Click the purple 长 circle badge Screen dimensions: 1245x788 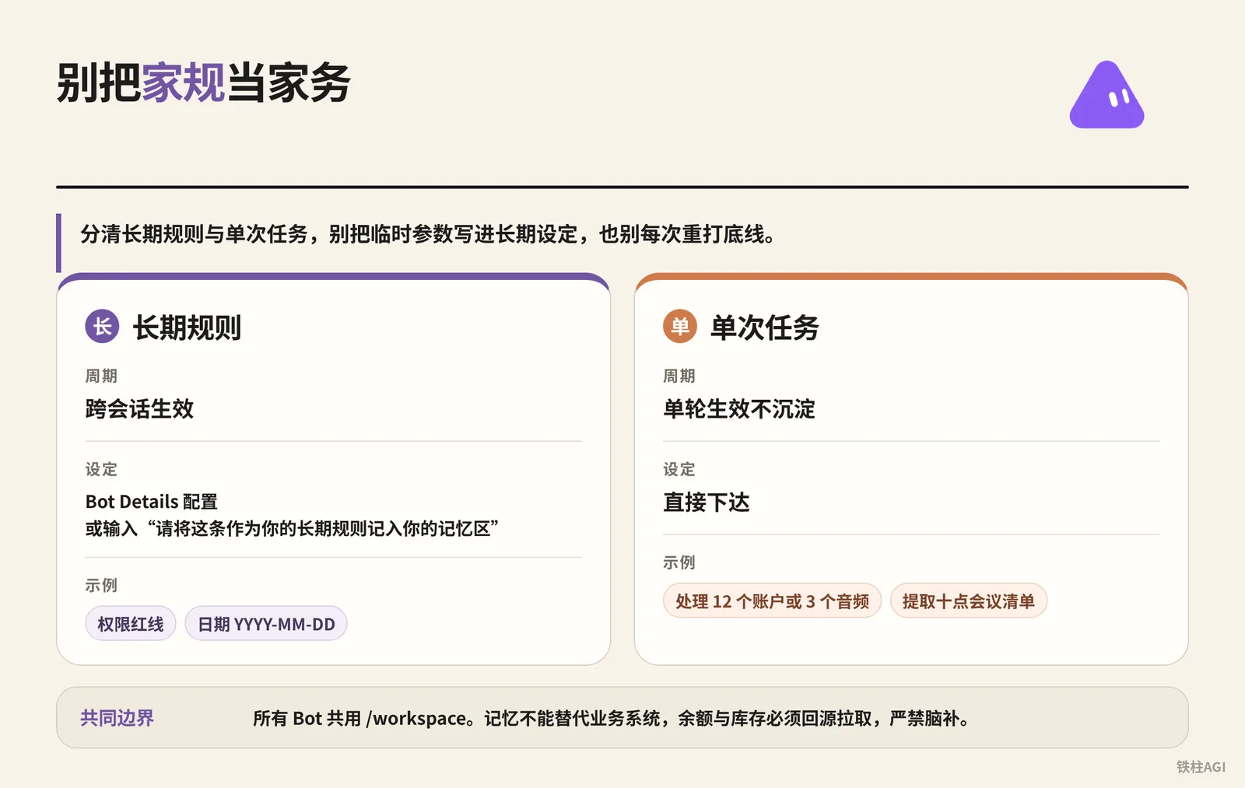tap(102, 327)
